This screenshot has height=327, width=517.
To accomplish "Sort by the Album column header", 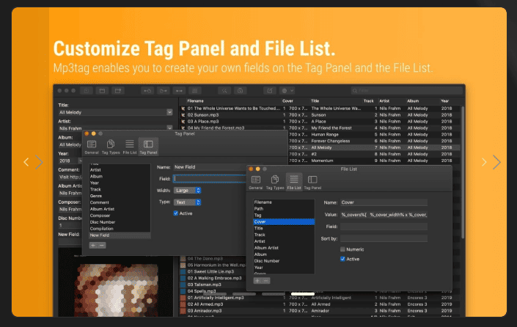I will pyautogui.click(x=413, y=101).
